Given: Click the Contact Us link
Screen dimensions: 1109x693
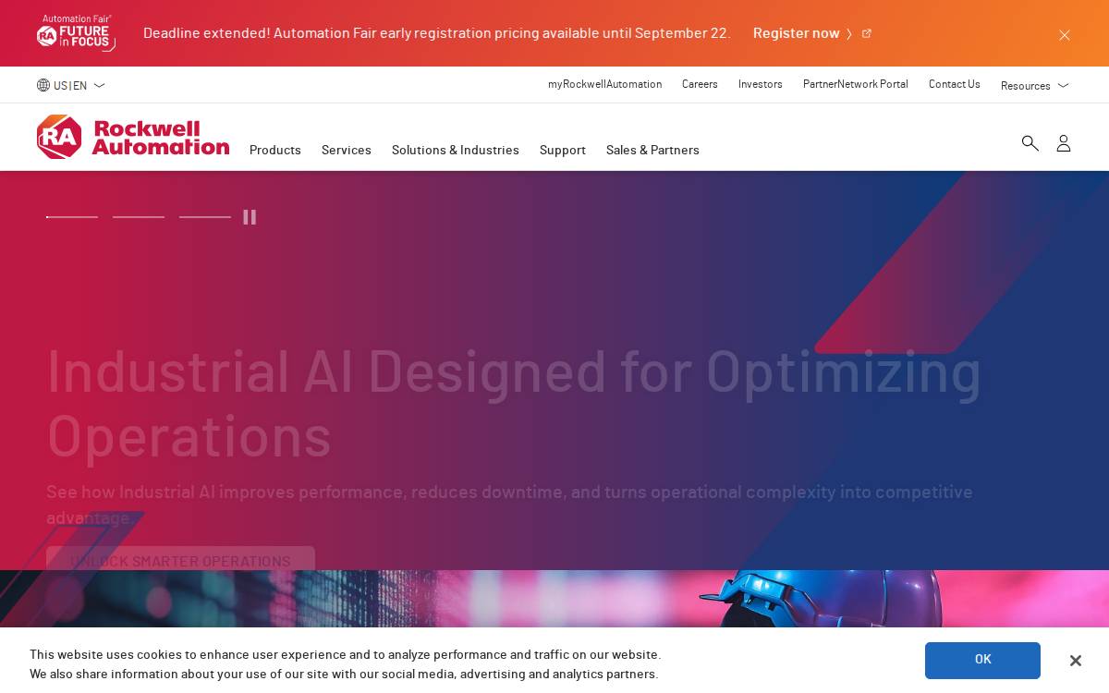Looking at the screenshot, I should [x=955, y=84].
